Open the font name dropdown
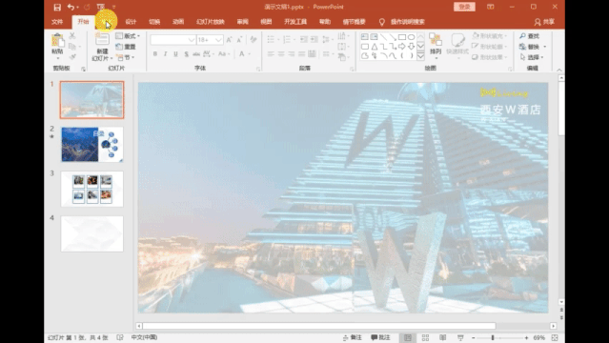Viewport: 609px width, 343px height. click(x=192, y=40)
